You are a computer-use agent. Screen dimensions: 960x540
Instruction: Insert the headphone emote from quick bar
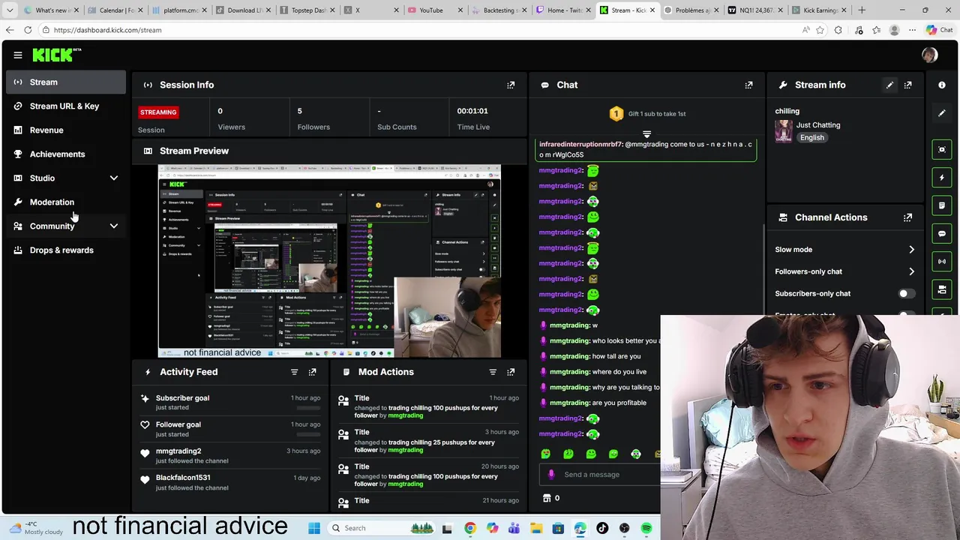coord(636,454)
